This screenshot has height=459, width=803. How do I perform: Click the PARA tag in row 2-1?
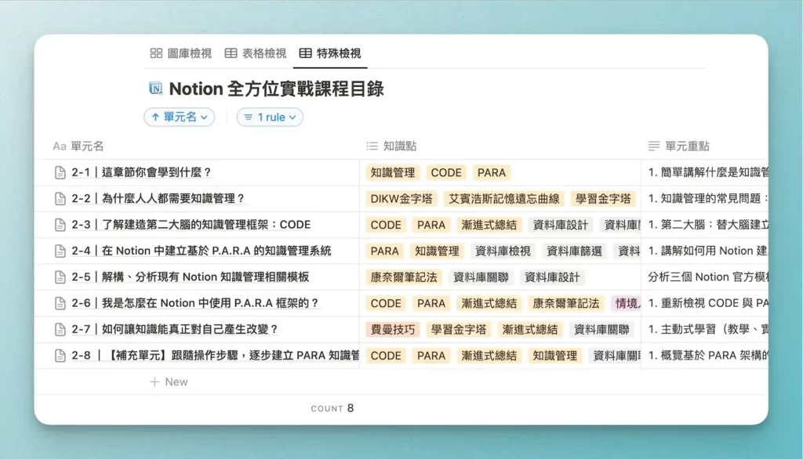[x=492, y=172]
